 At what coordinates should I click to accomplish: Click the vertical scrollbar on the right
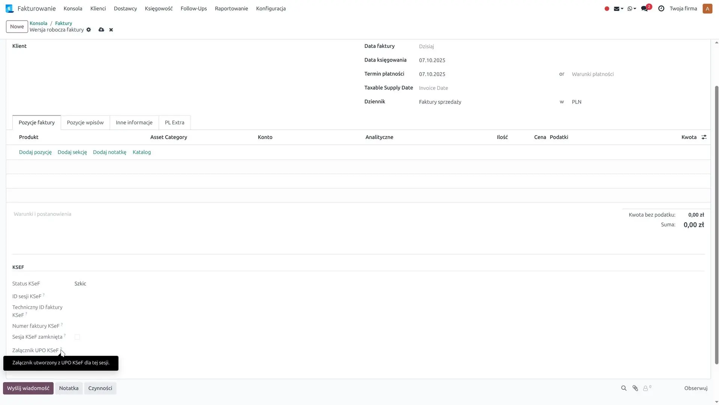(716, 225)
